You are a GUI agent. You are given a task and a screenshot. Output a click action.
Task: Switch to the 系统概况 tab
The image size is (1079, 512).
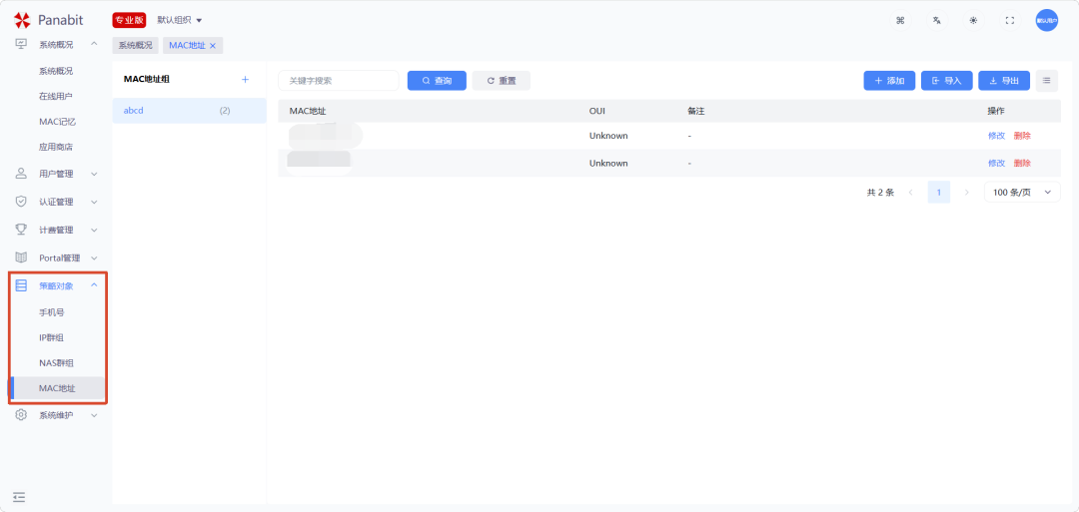coord(136,45)
